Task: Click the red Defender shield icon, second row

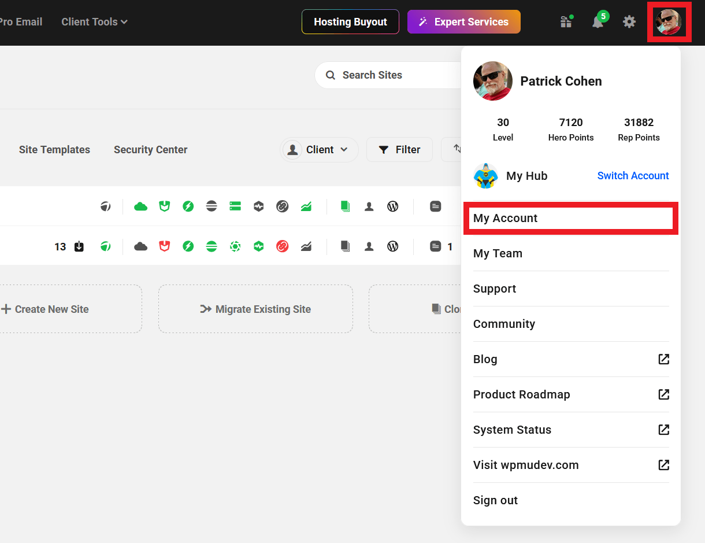Action: pos(165,246)
